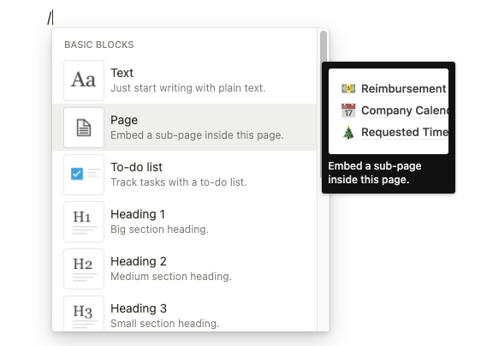Select the Text menu option

pos(185,81)
